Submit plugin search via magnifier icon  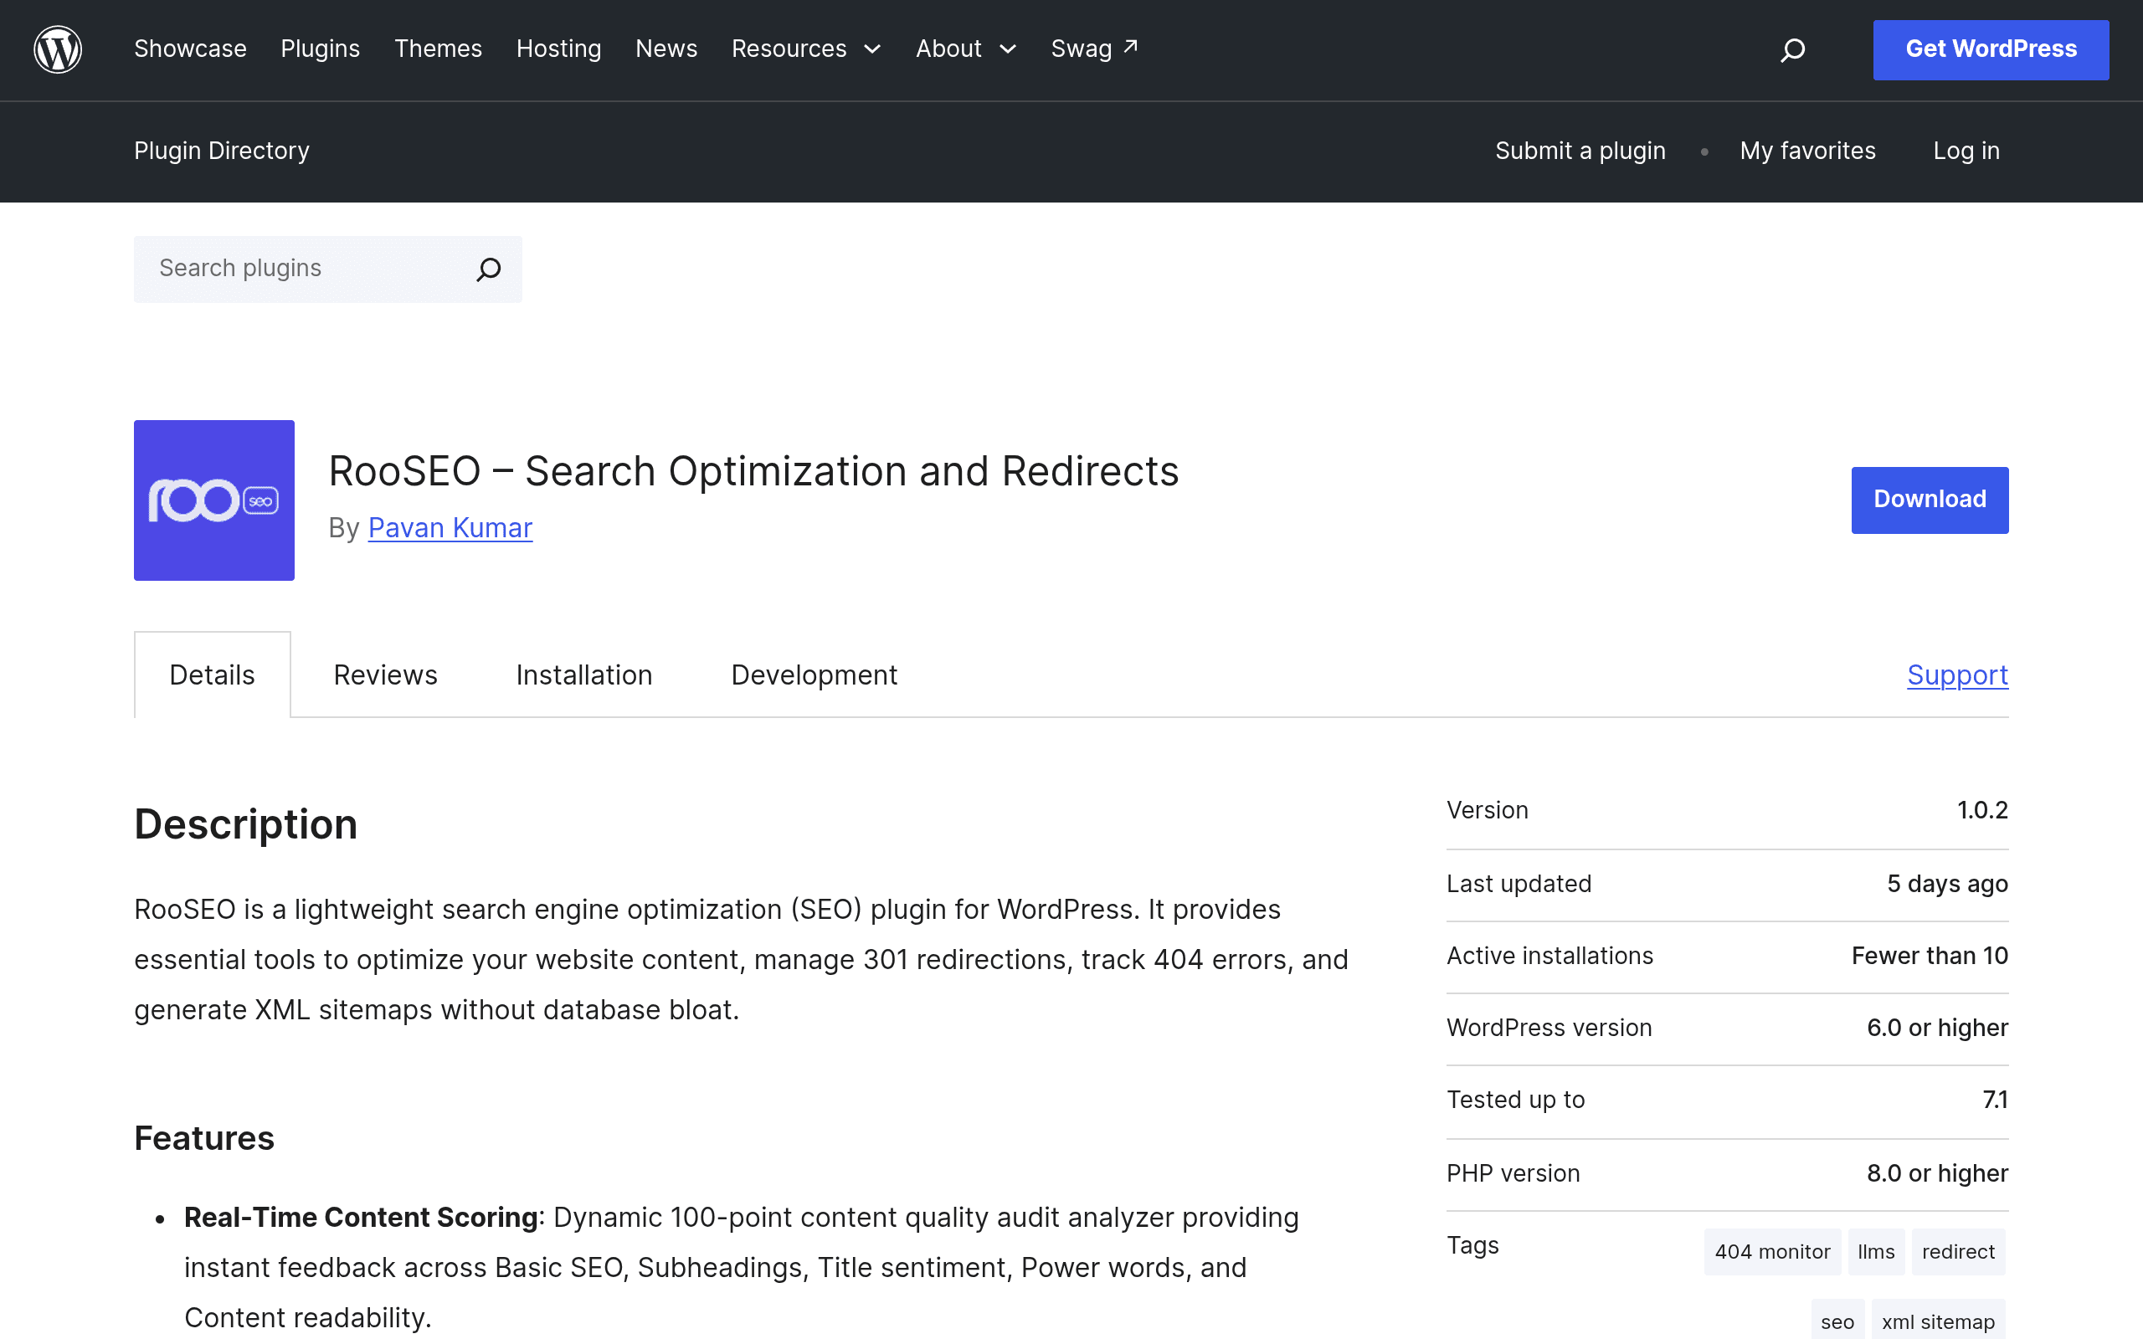point(489,269)
